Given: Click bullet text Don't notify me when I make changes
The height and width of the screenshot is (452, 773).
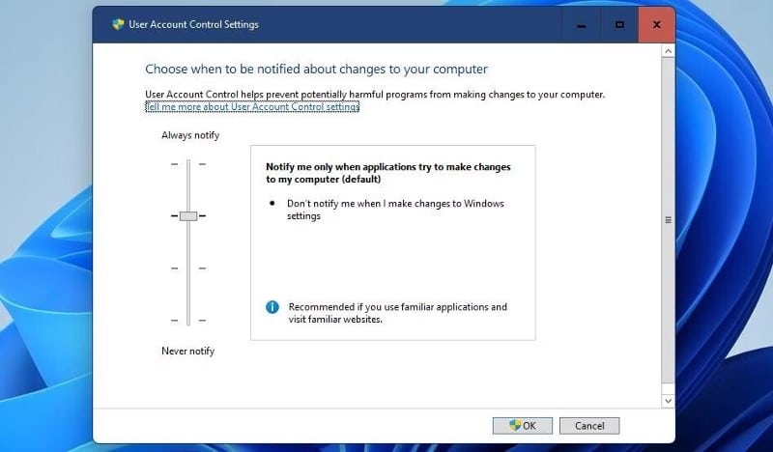Looking at the screenshot, I should click(395, 210).
